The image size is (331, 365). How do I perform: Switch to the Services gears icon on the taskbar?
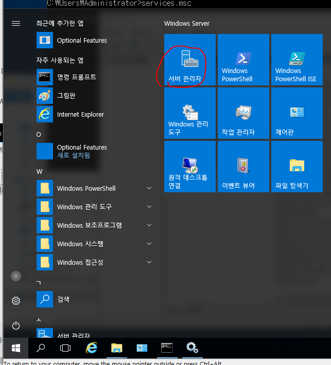click(193, 348)
